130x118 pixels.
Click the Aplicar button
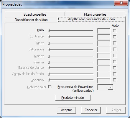point(116,110)
